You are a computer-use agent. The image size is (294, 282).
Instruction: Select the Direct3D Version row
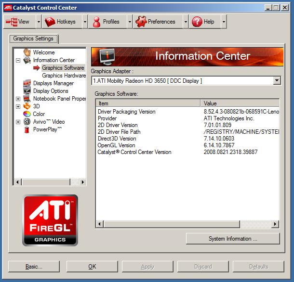pyautogui.click(x=187, y=139)
